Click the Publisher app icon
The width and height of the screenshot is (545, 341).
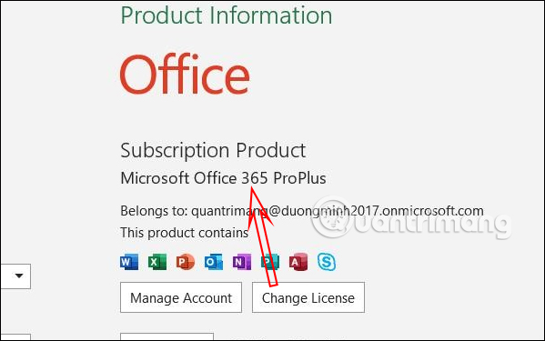click(x=270, y=262)
